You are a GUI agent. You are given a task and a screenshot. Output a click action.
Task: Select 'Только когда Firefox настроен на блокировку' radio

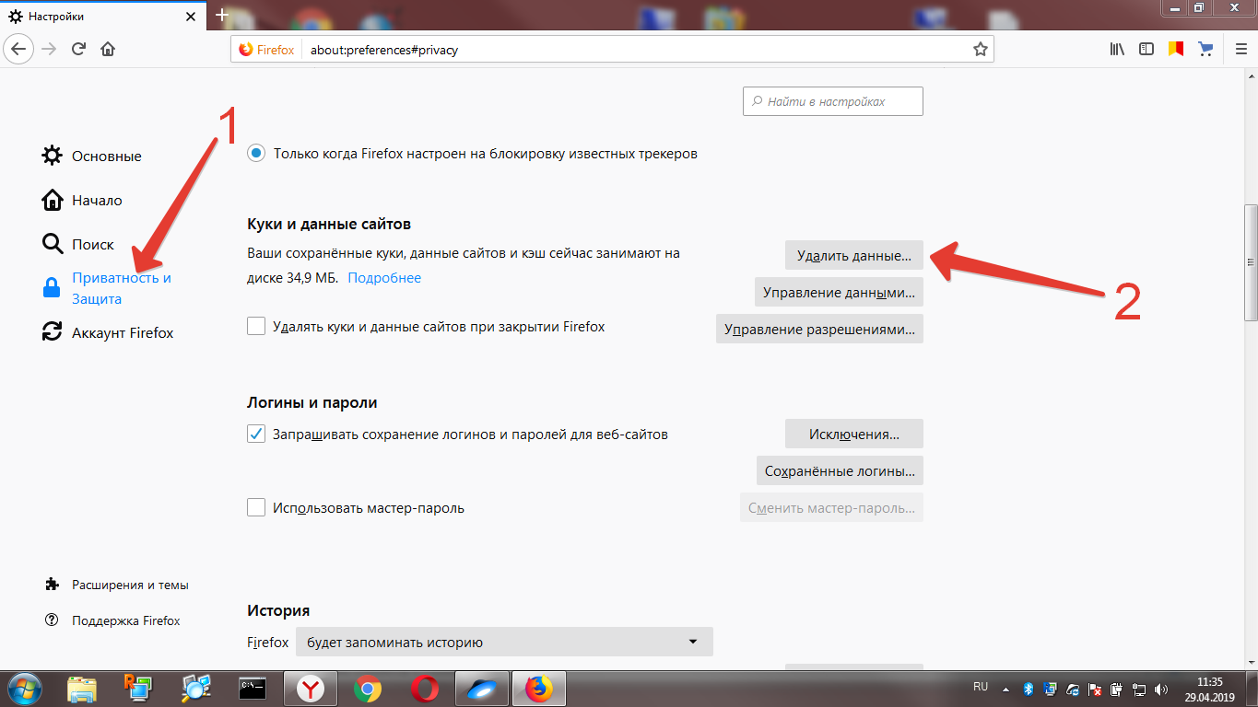[256, 154]
